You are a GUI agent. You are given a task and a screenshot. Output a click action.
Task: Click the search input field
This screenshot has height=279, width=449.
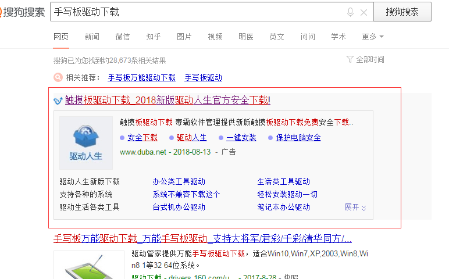pyautogui.click(x=198, y=12)
